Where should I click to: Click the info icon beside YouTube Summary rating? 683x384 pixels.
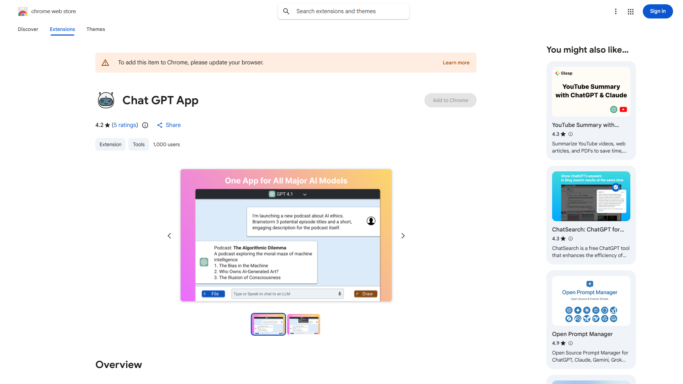[x=570, y=134]
